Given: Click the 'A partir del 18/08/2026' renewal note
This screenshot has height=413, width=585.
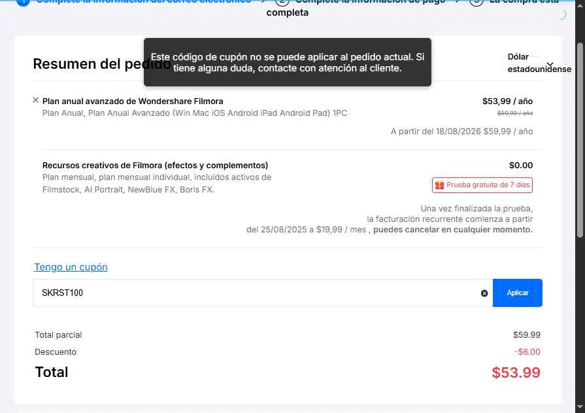Looking at the screenshot, I should (x=462, y=131).
